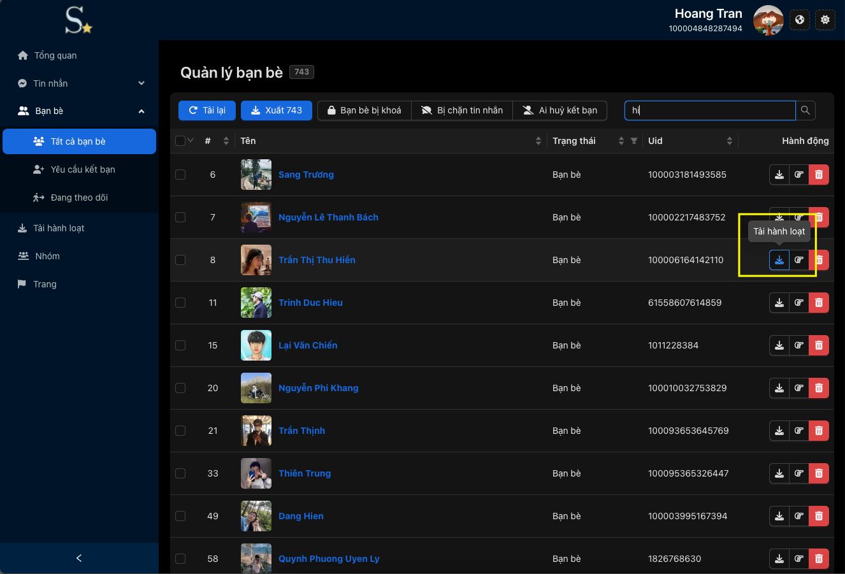This screenshot has height=574, width=845.
Task: Delete friend Lại Văn Chiến with trash icon
Action: [819, 345]
